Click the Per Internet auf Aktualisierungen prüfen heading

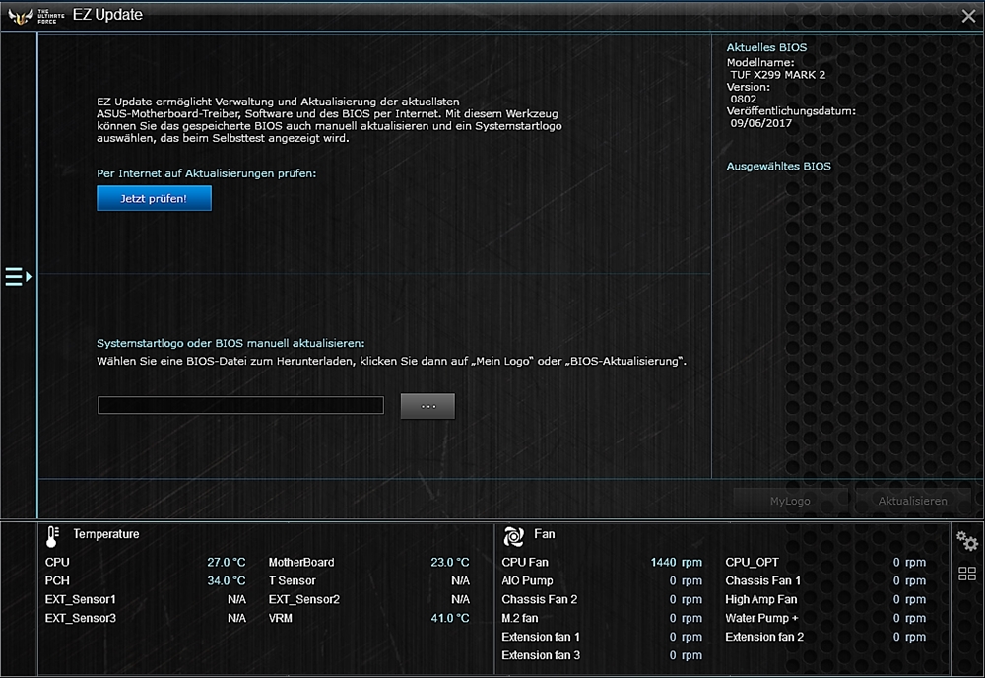(x=207, y=173)
